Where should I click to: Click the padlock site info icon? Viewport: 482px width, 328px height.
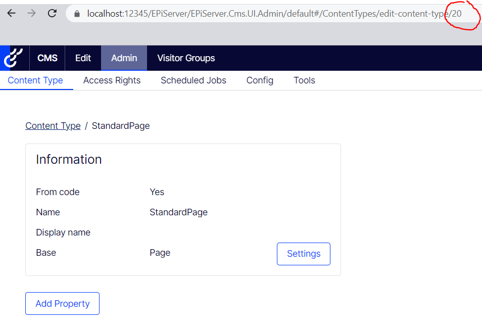point(77,14)
